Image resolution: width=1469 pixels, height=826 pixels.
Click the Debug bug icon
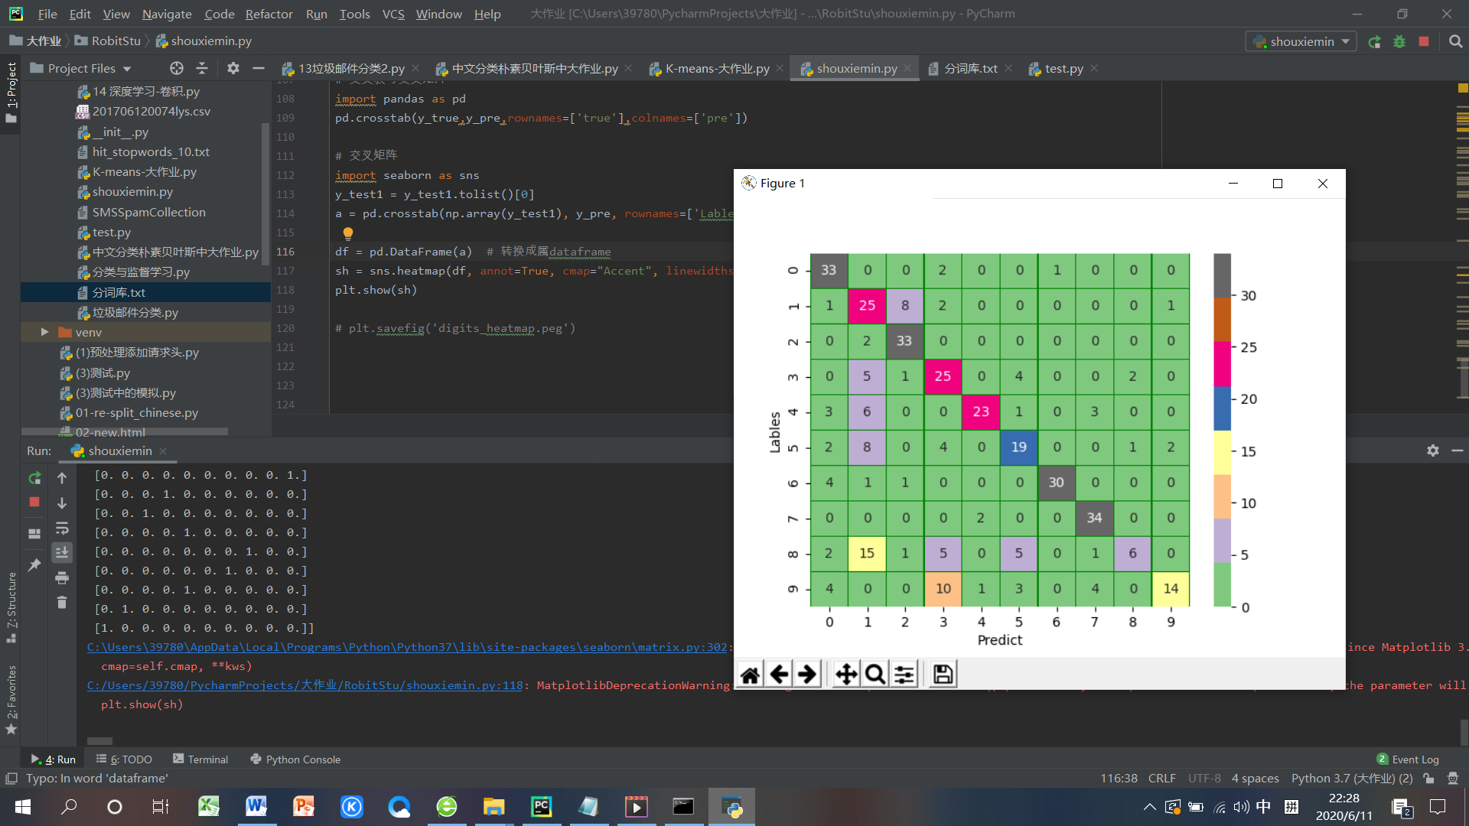[1399, 41]
